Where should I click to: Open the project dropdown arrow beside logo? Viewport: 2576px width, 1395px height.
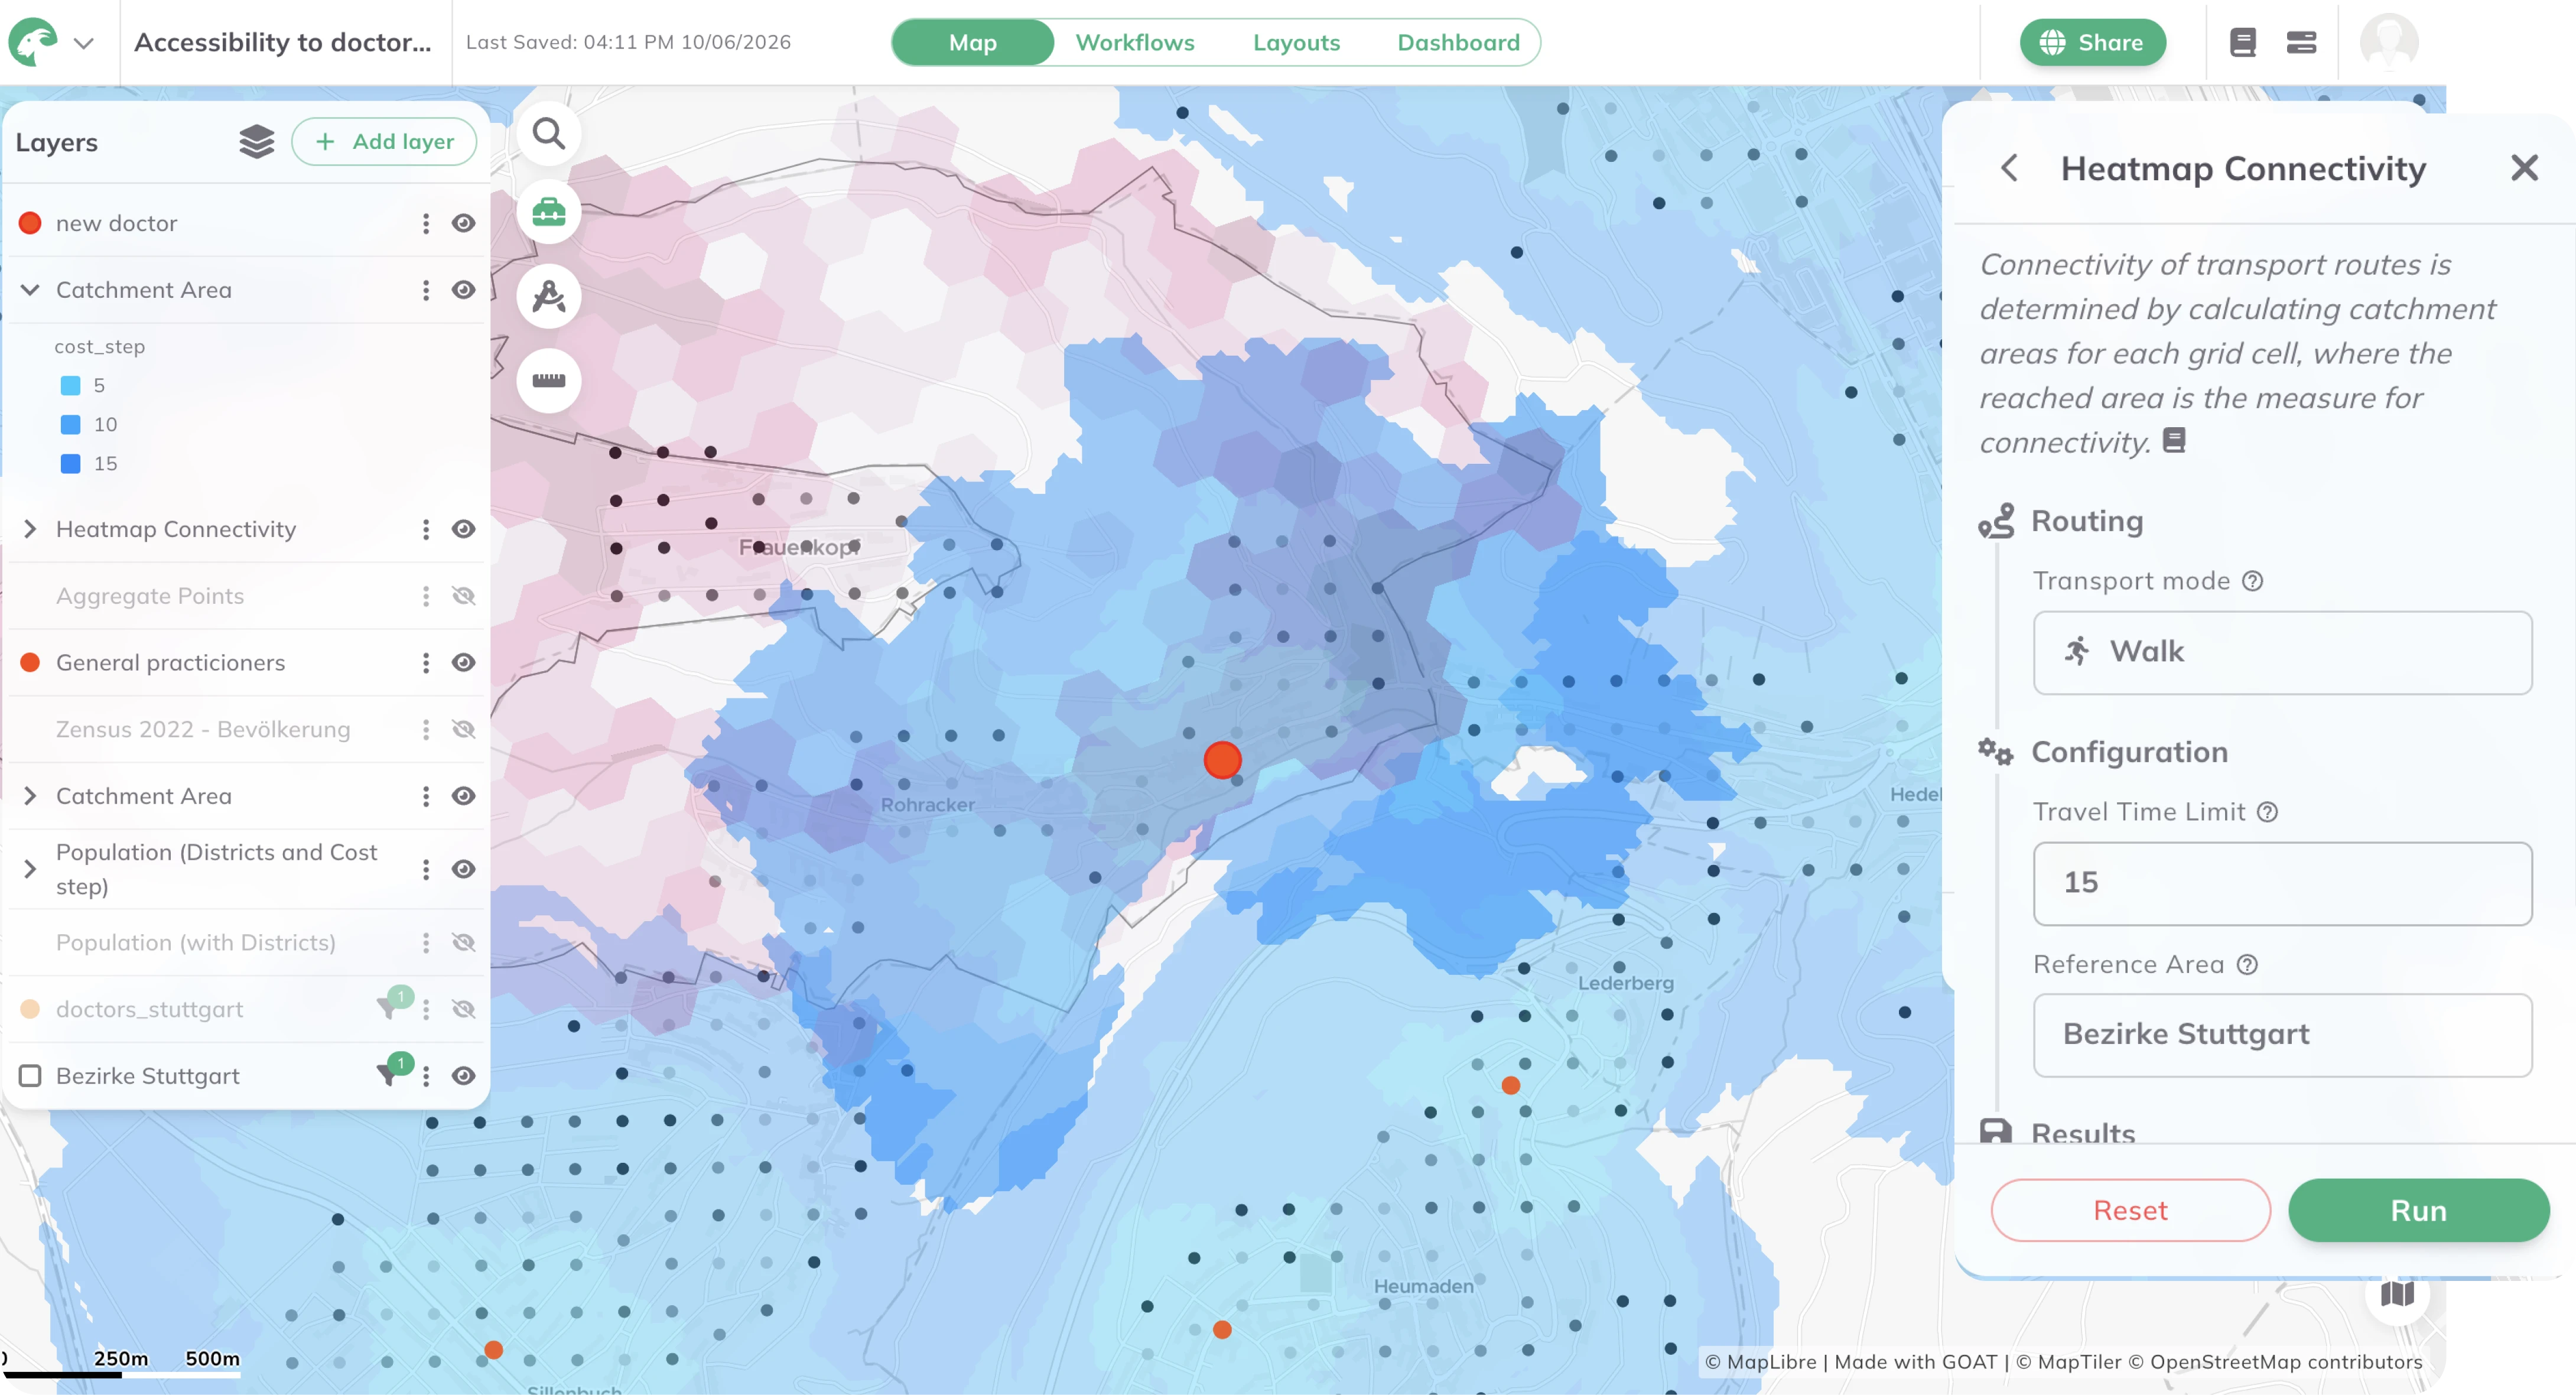84,43
